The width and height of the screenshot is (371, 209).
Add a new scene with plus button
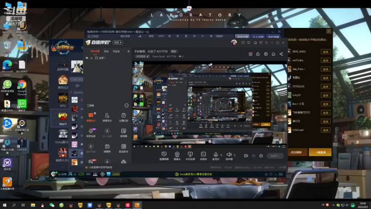tap(128, 51)
